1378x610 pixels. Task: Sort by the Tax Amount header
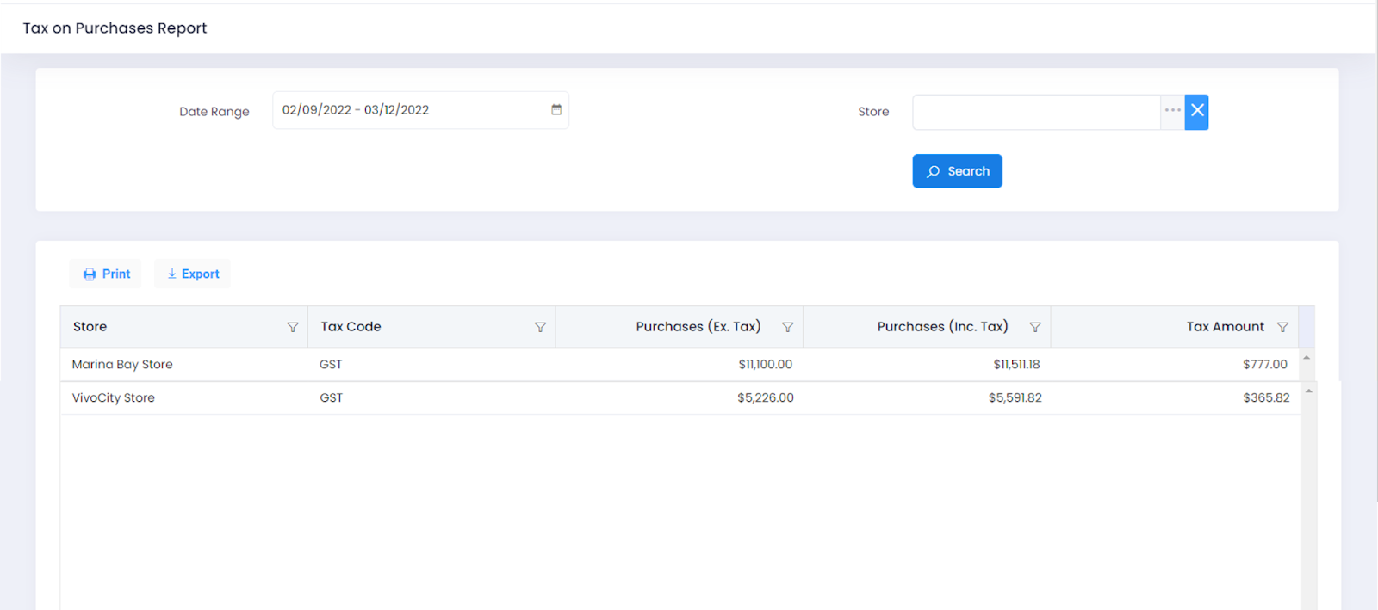pyautogui.click(x=1225, y=327)
